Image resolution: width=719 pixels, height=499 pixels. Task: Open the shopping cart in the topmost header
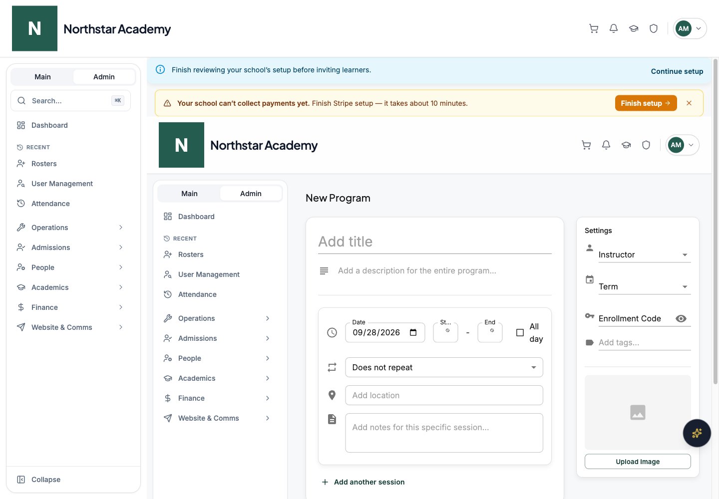coord(594,28)
